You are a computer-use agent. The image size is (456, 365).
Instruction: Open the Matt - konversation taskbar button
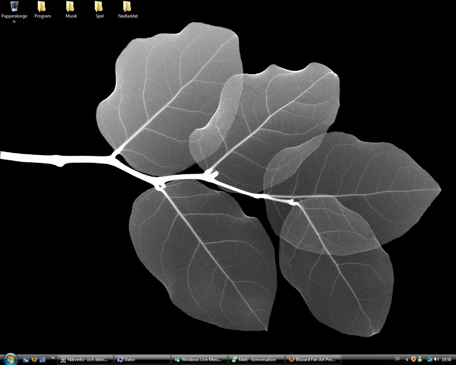256,360
